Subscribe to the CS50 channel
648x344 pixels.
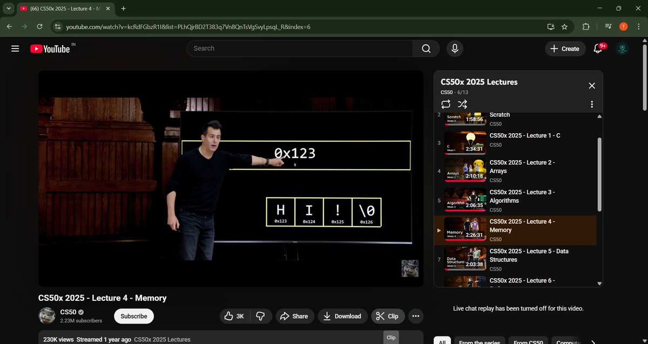[x=134, y=317]
